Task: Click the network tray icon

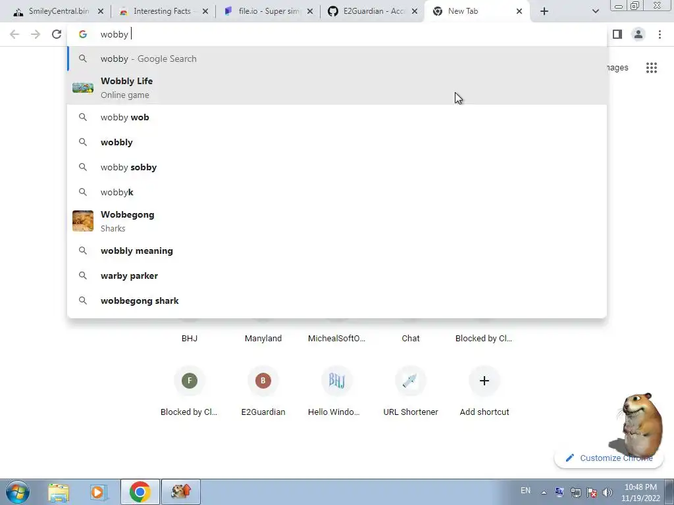Action: coord(575,493)
